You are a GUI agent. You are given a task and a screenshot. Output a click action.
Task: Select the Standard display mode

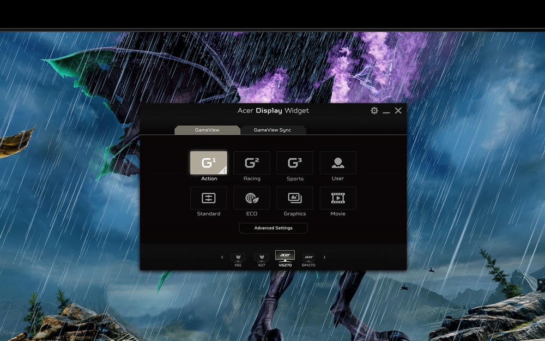pos(209,198)
